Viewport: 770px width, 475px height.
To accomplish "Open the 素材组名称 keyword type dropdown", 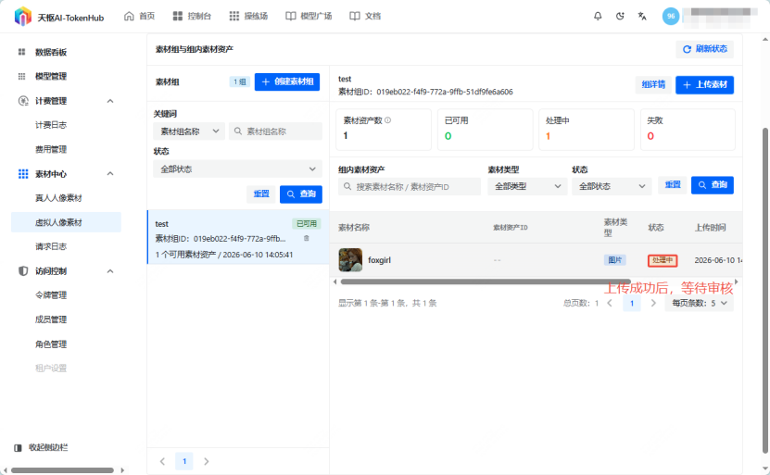I will pos(189,131).
